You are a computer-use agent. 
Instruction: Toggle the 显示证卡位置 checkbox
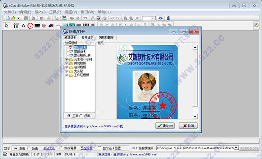100,148
